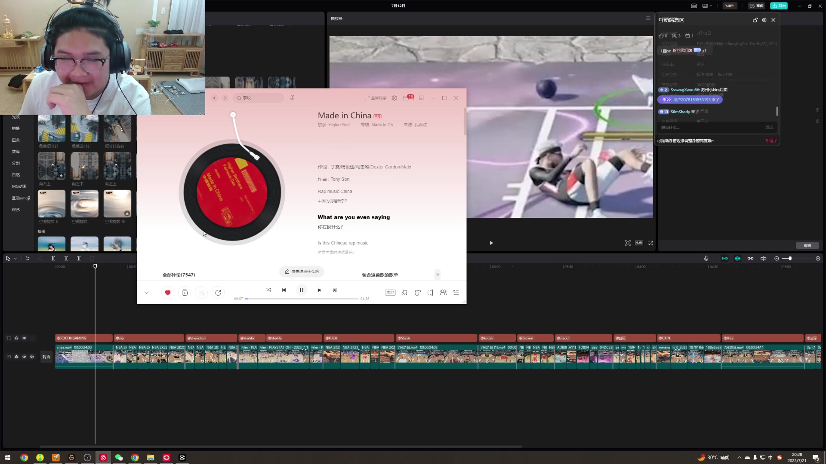Add the song to a playlist with the plus-folder icon

click(x=185, y=293)
